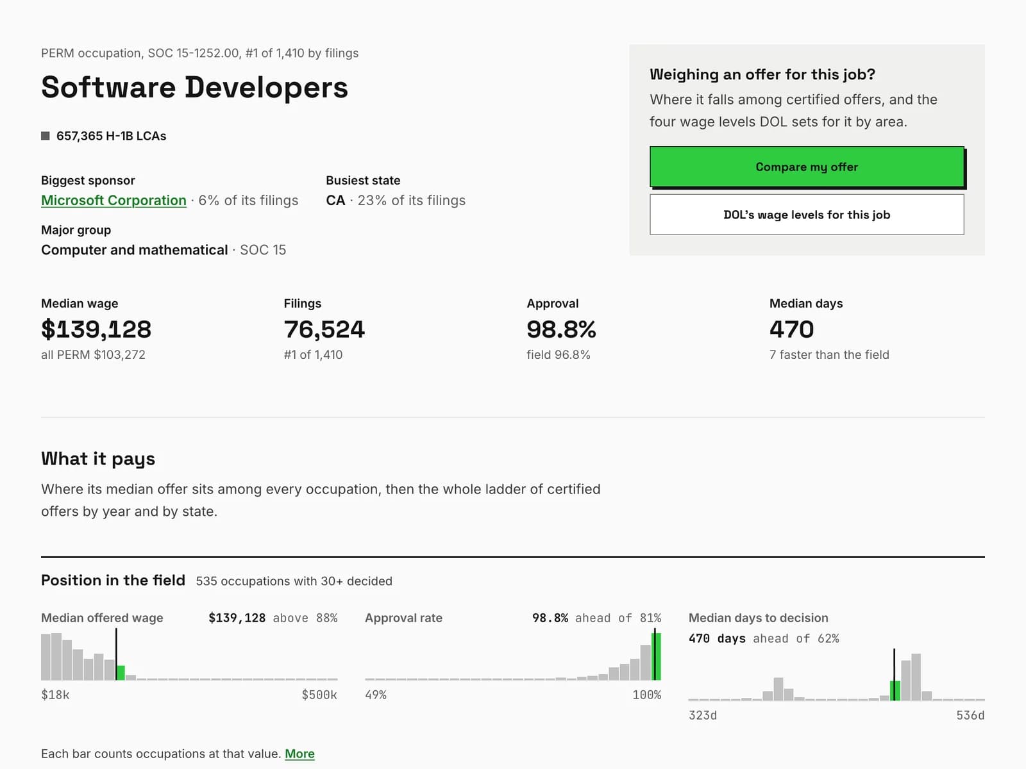
Task: Click the median days value 470
Action: click(x=791, y=329)
